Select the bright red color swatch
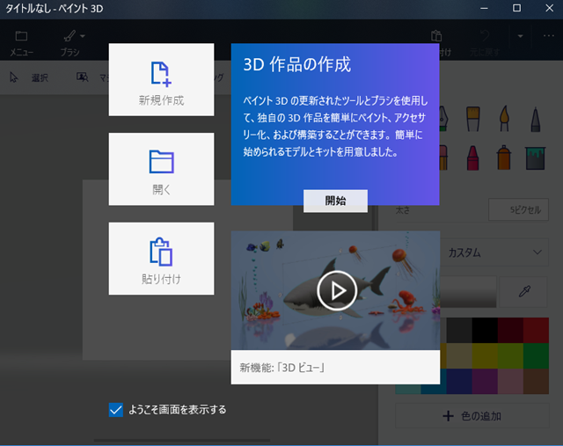563x446 pixels. click(x=536, y=331)
